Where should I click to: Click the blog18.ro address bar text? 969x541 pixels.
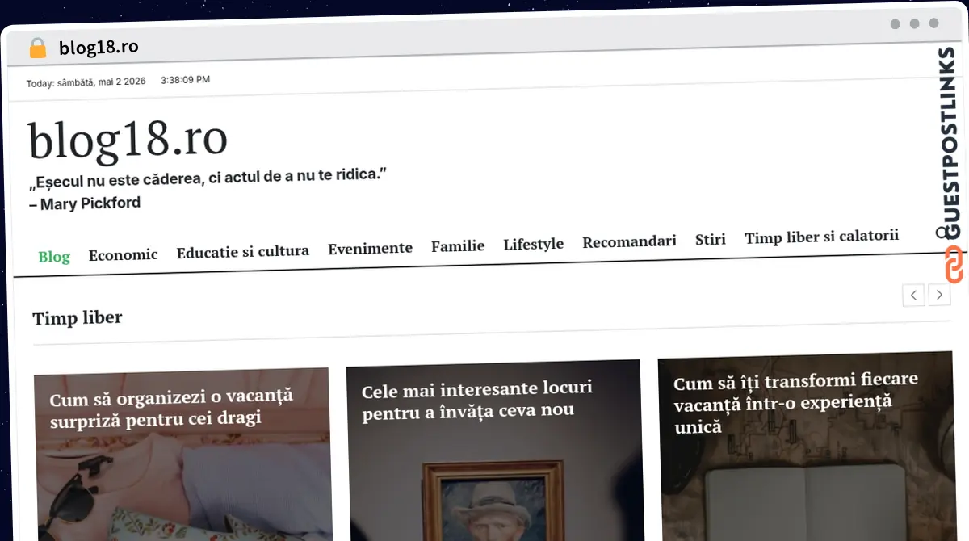[99, 48]
